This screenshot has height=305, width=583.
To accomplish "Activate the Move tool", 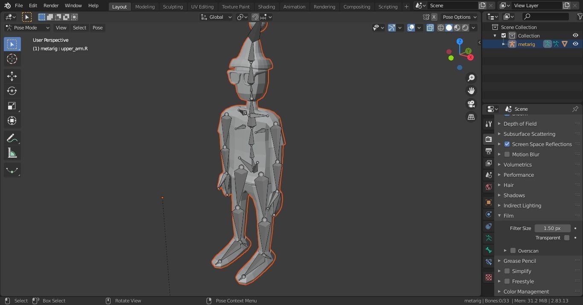I will click(x=12, y=76).
